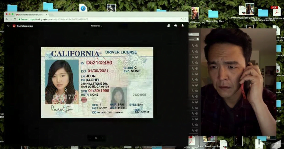The height and width of the screenshot is (149, 284).
Task: Go back in the Chrome browser
Action: 7,19
